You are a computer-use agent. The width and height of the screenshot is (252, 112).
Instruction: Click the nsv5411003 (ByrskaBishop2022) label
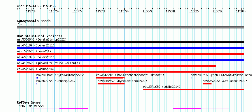61,75
